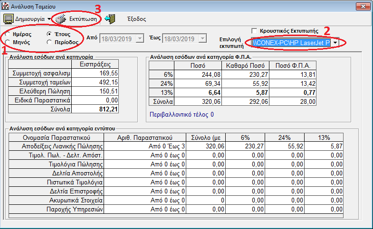
Task: Click the Έξοδος button
Action: [136, 19]
